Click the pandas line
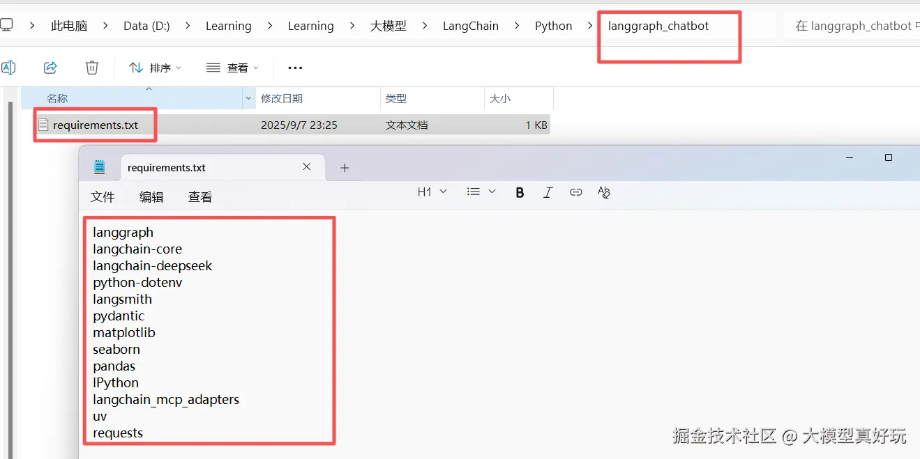The image size is (920, 459). (114, 366)
